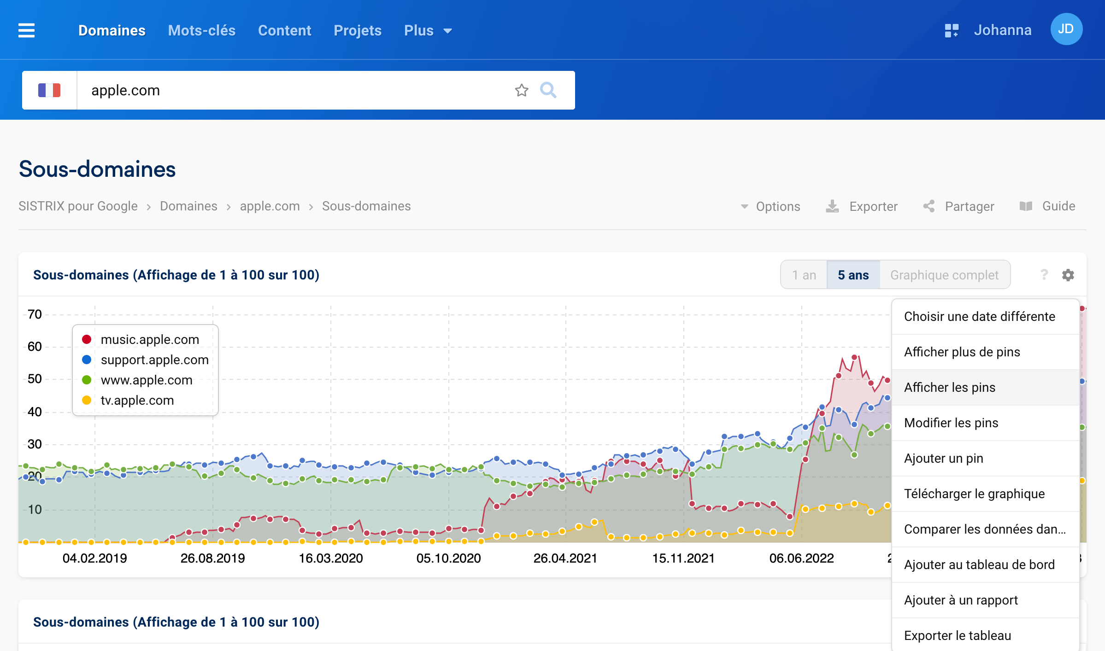The width and height of the screenshot is (1105, 651).
Task: Choose 'Ajouter au tableau de bord'
Action: tap(986, 565)
